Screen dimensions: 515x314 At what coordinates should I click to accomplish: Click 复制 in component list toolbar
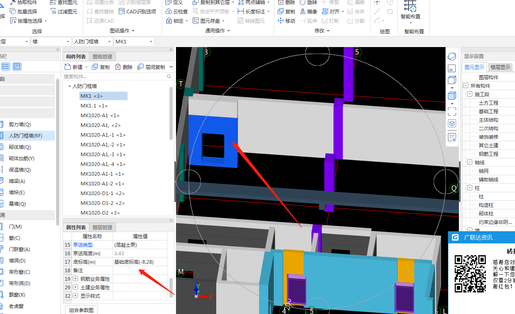[101, 67]
